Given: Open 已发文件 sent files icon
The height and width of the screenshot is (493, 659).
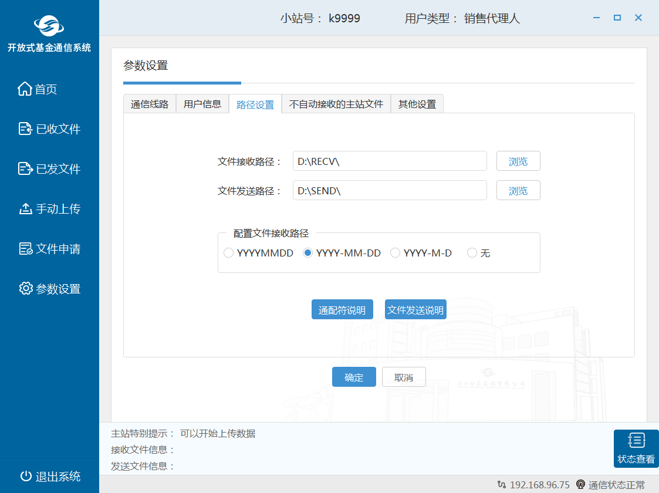Looking at the screenshot, I should click(x=25, y=169).
